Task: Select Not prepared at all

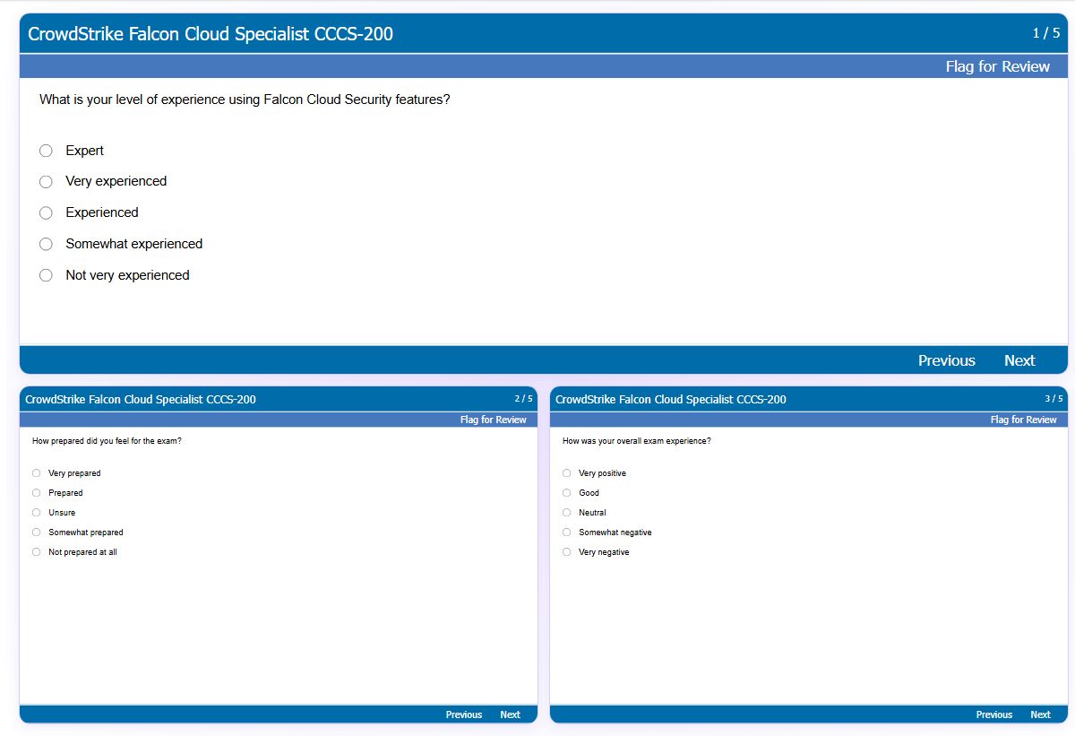Action: click(x=37, y=552)
